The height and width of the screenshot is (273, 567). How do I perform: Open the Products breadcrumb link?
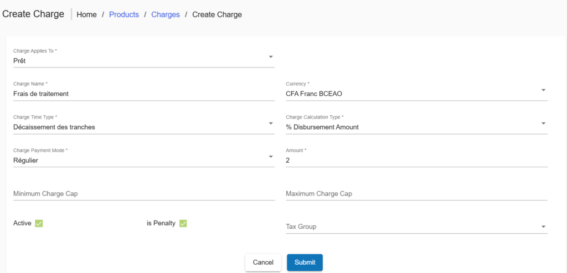(x=124, y=14)
